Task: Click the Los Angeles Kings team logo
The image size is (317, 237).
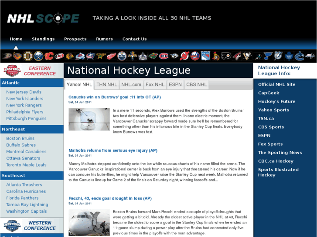Action: pyautogui.click(x=143, y=56)
